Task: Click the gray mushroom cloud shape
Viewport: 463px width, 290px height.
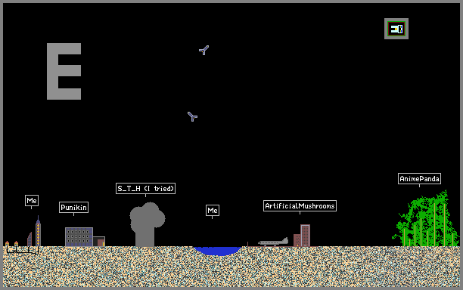Action: point(148,224)
